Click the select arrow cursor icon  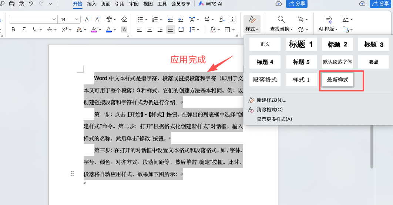[x=301, y=19]
